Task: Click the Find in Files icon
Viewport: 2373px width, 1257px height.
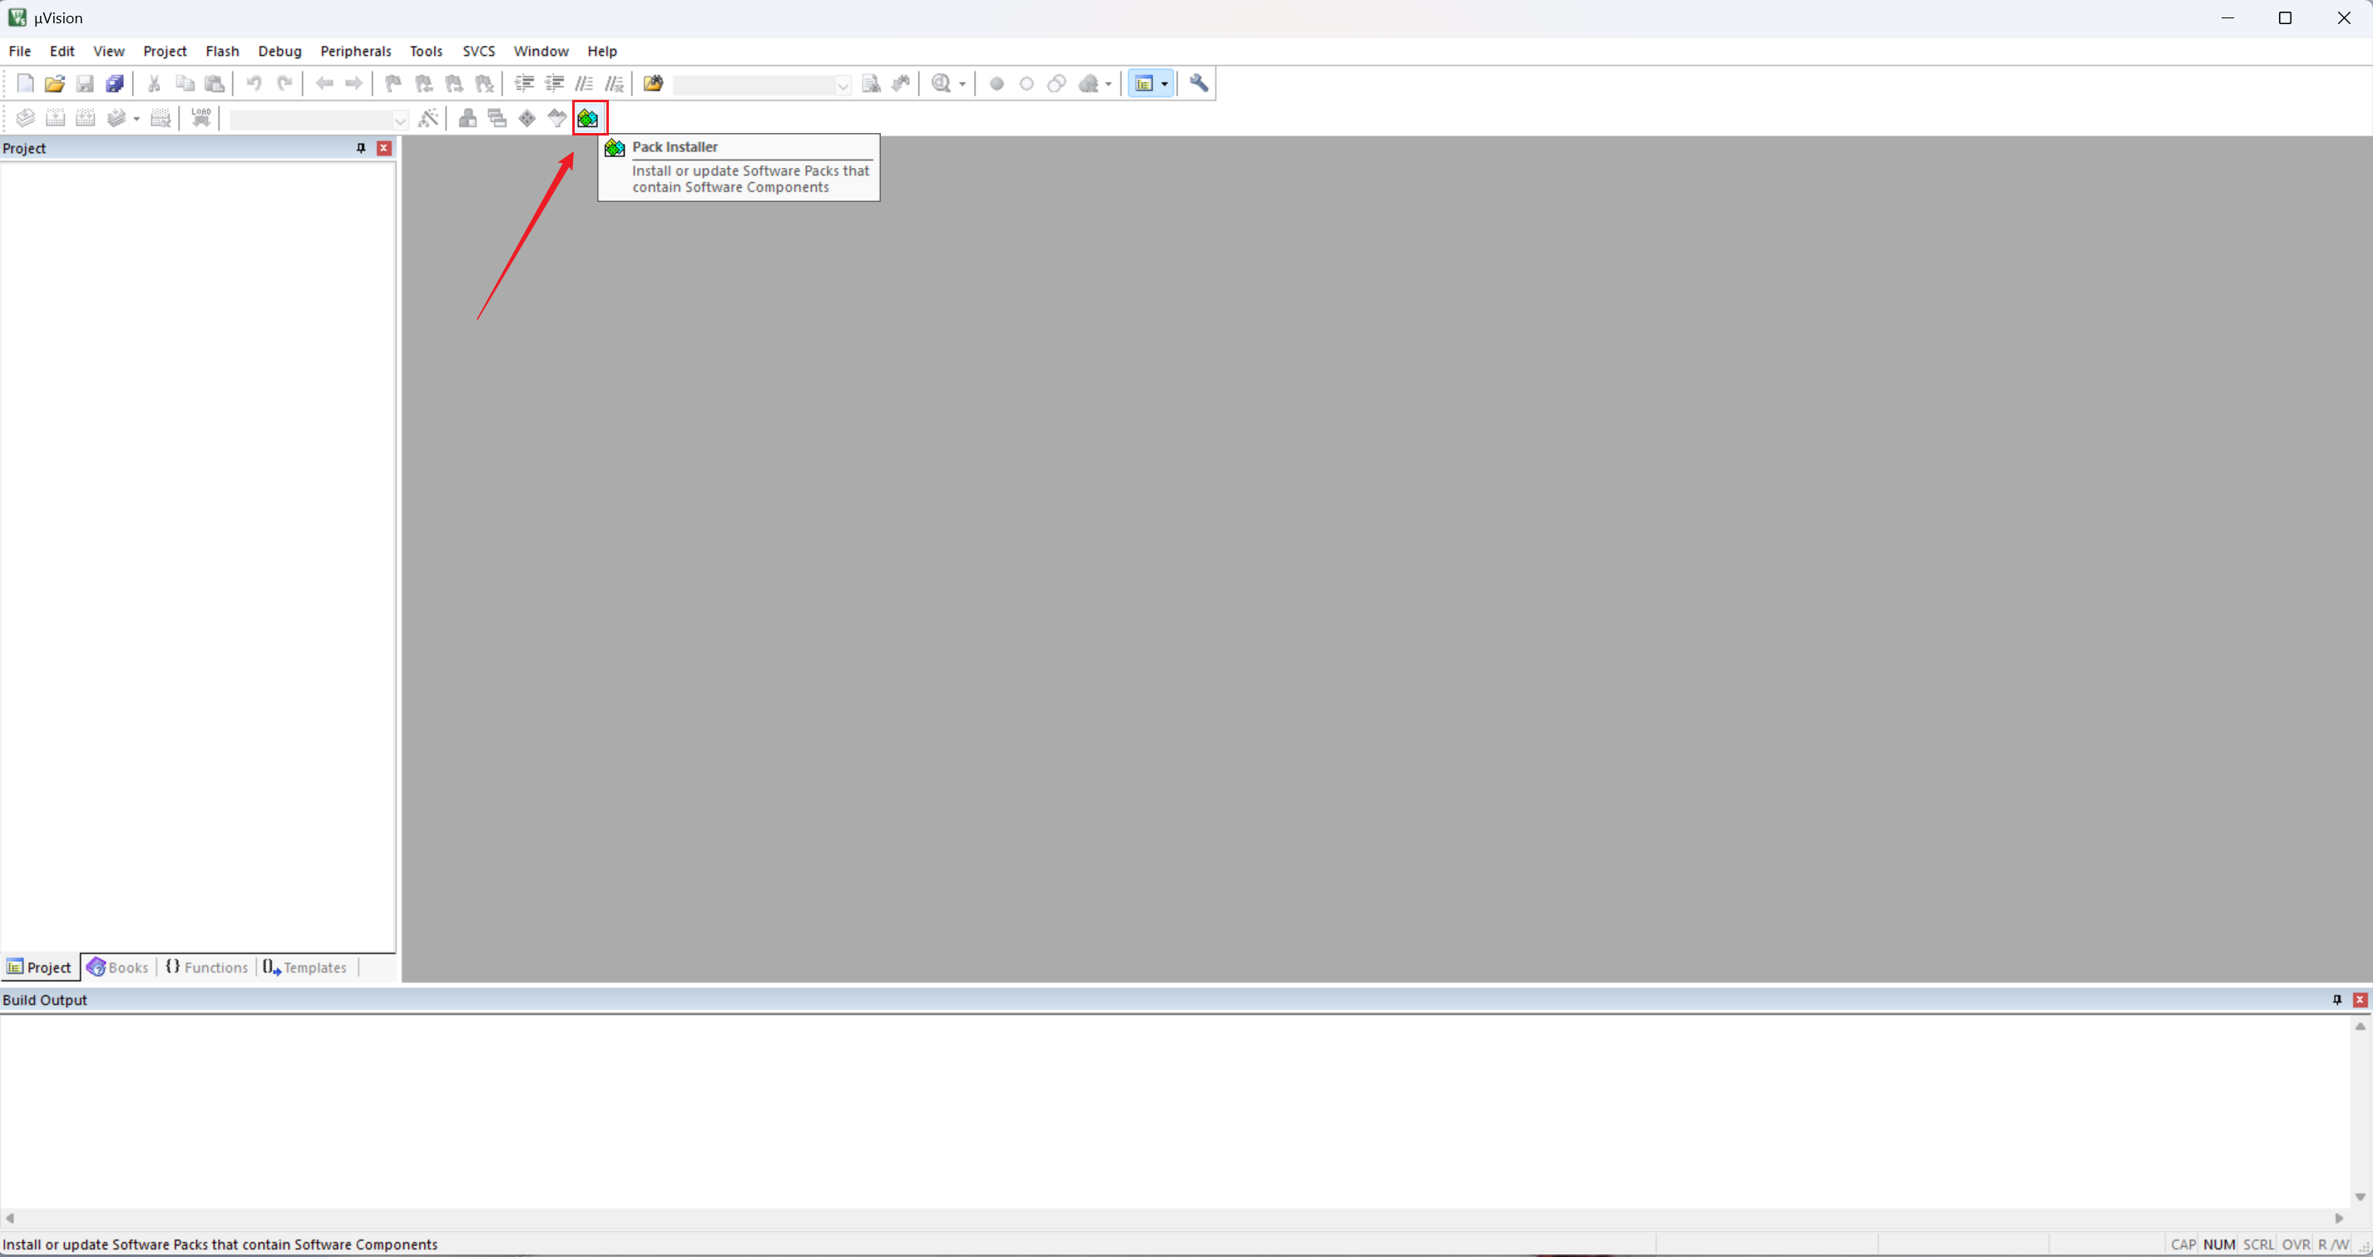Action: coord(653,84)
